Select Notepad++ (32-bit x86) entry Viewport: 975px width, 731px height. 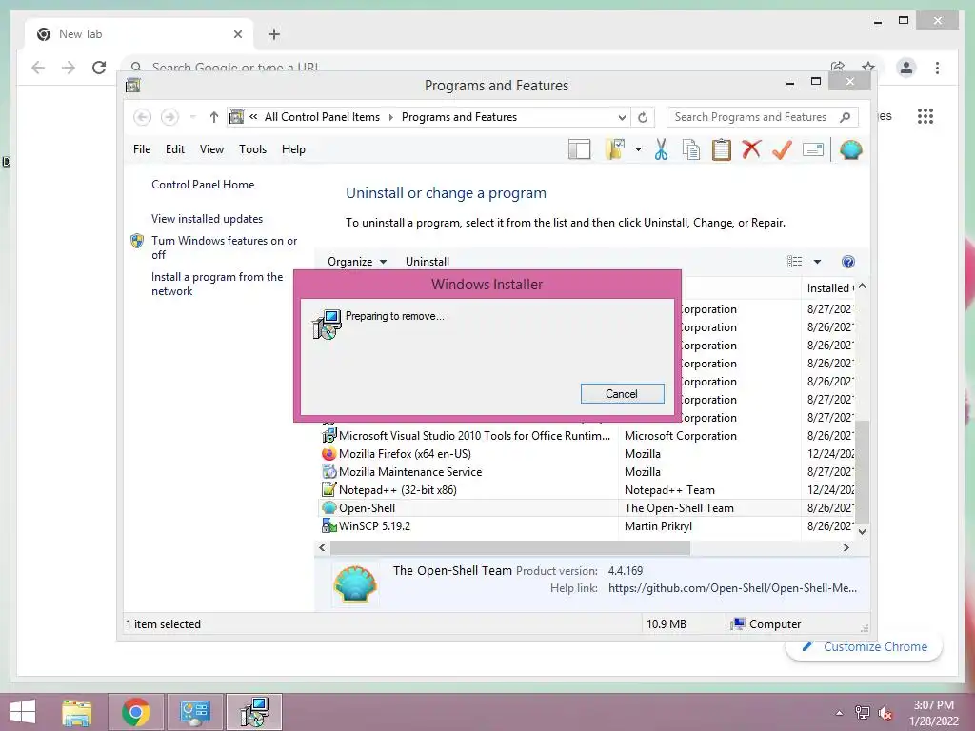click(x=587, y=490)
